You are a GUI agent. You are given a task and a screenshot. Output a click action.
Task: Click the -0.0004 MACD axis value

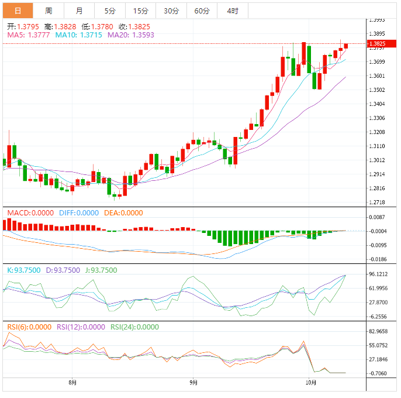click(378, 232)
